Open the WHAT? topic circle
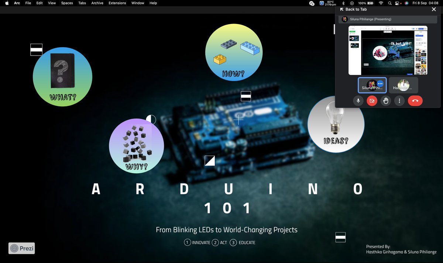 coord(62,77)
